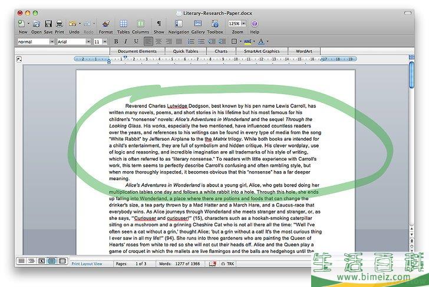The width and height of the screenshot is (429, 287).
Task: Switch to Notebook Layout view button
Action: click(62, 261)
